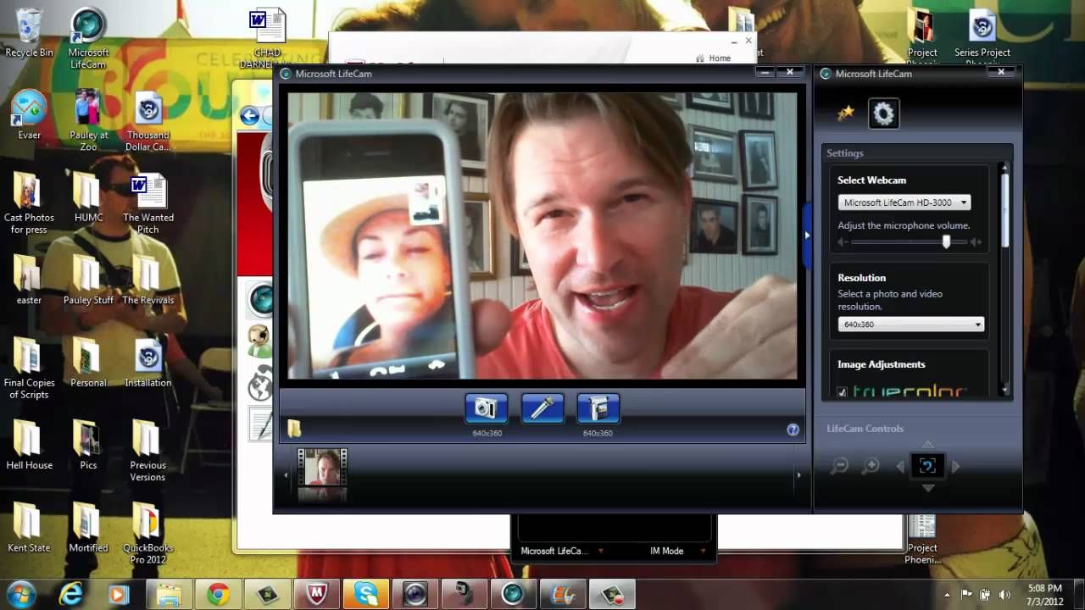
Task: Adjust the microphone volume slider
Action: point(946,241)
